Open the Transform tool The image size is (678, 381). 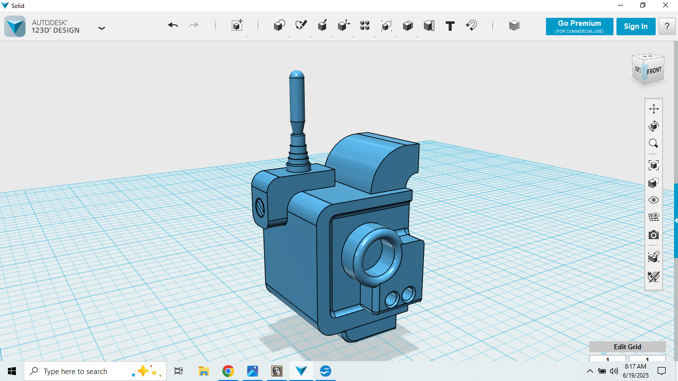coord(237,26)
